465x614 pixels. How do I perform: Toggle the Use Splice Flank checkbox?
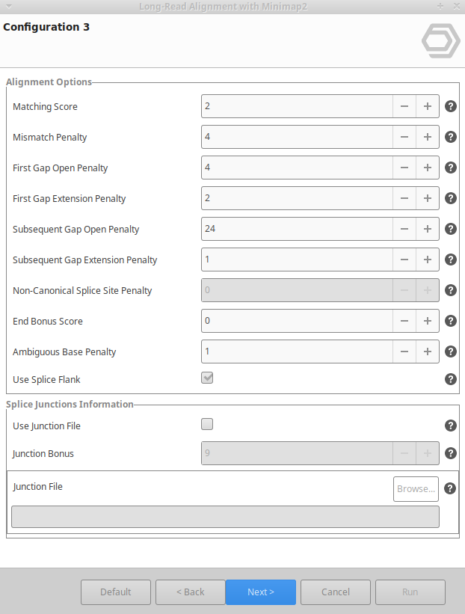(208, 378)
